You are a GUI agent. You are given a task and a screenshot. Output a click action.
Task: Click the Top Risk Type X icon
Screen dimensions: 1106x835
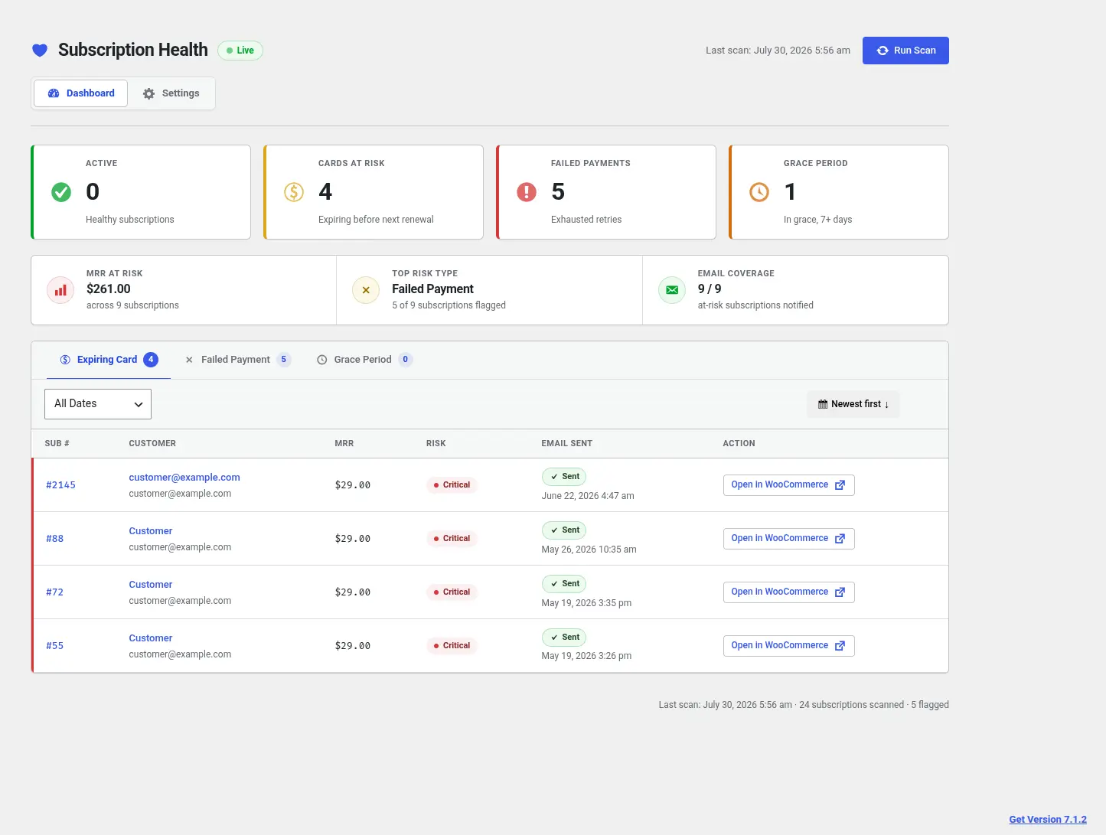[366, 290]
